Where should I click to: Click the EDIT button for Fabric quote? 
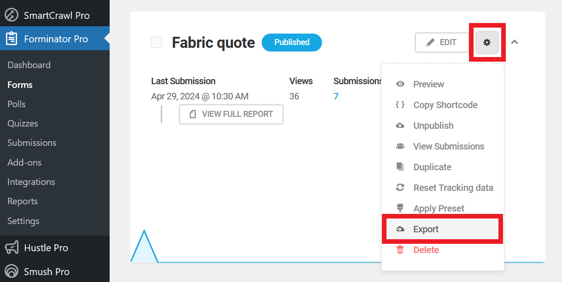(442, 42)
